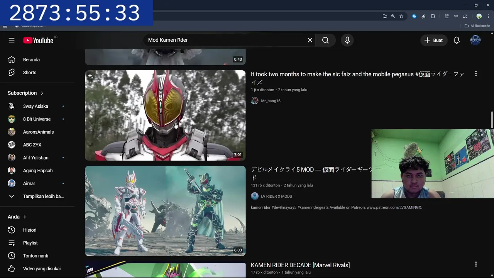
Task: Click the #devilmaycry5 hashtag description
Action: [284, 207]
